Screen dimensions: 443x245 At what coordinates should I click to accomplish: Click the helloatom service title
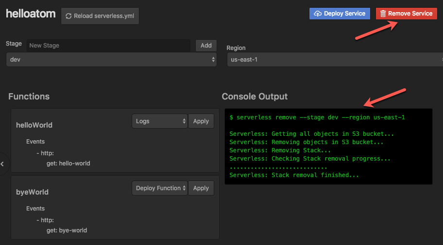31,14
